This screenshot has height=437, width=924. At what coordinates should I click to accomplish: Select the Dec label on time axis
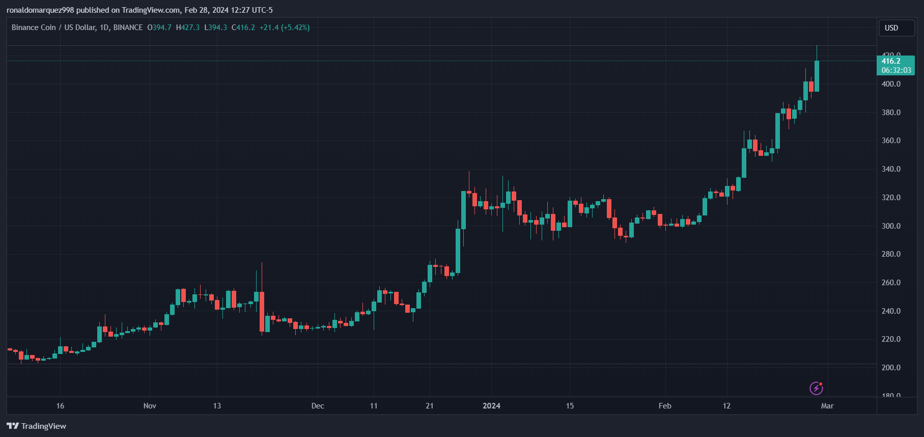pyautogui.click(x=318, y=406)
